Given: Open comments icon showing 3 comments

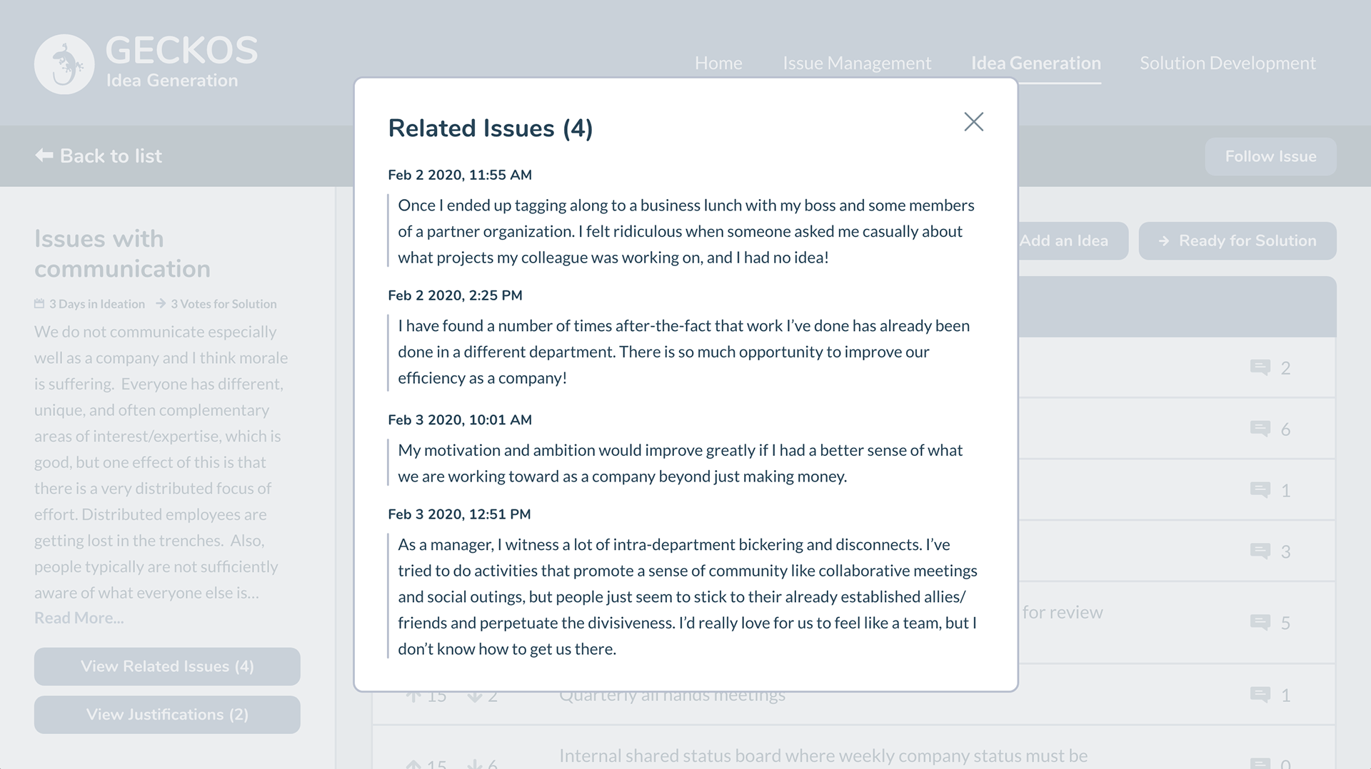Looking at the screenshot, I should (1260, 551).
